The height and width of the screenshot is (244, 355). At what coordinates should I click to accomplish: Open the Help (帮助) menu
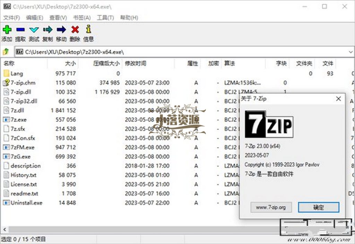(x=129, y=18)
